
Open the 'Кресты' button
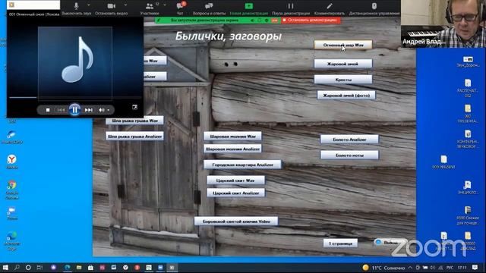(342, 80)
